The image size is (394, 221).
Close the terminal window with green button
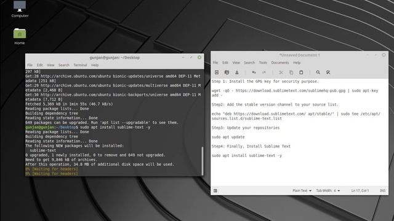[x=199, y=57]
